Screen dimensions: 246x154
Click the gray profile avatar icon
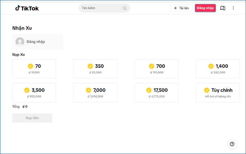pos(20,42)
